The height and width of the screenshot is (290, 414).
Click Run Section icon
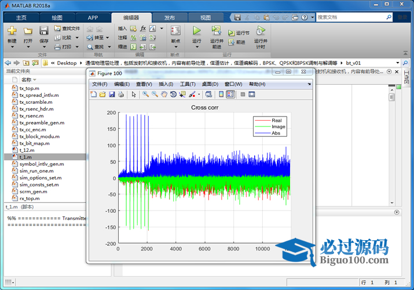coord(231,33)
